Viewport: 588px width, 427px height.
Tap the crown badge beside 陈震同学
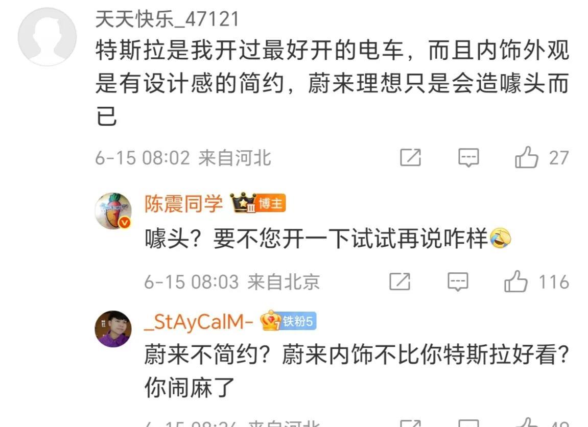(x=243, y=202)
